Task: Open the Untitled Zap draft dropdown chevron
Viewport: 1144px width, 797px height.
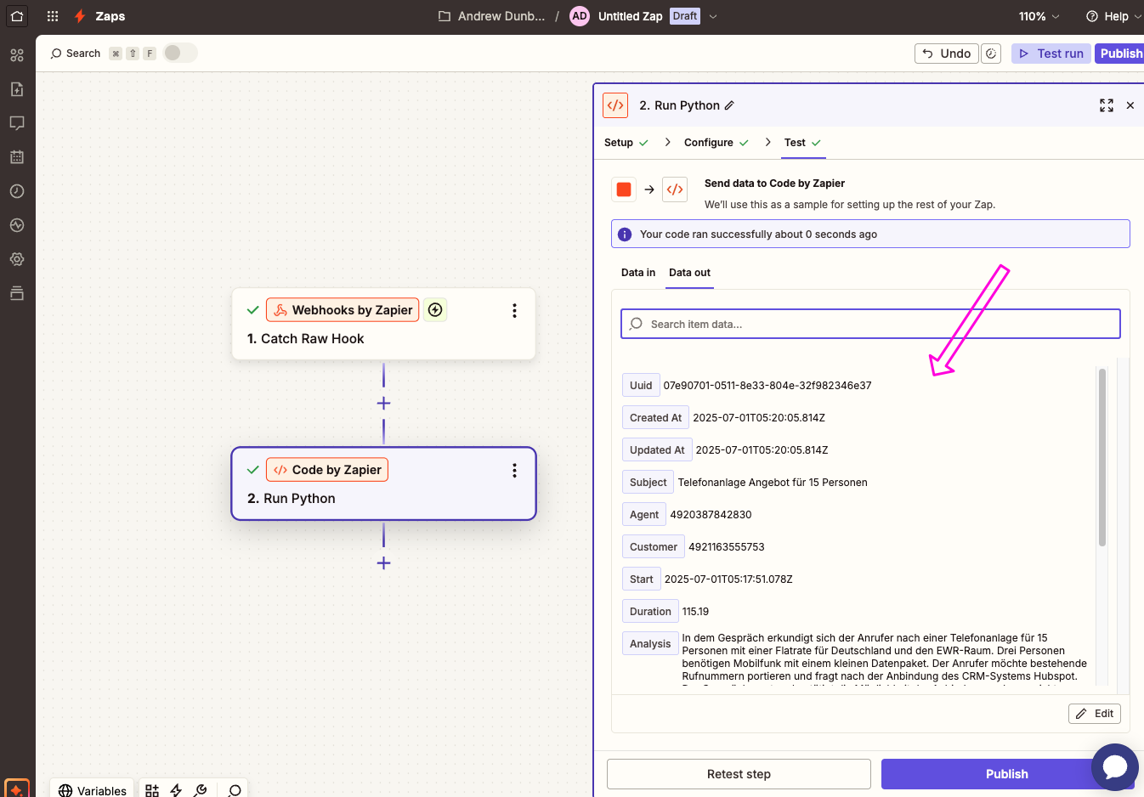Action: 713,16
